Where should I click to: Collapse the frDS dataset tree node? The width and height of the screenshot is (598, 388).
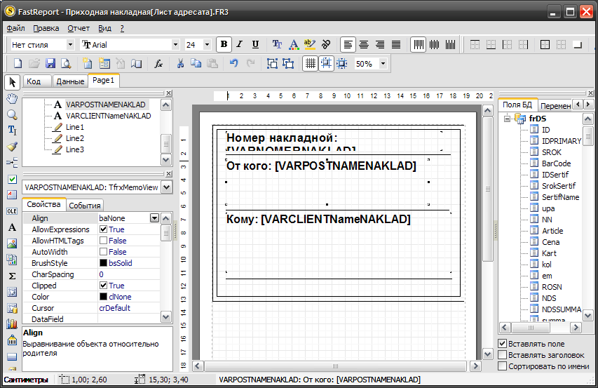[x=507, y=119]
